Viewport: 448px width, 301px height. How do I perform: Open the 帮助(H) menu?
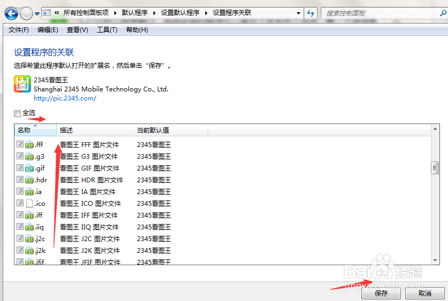point(137,30)
